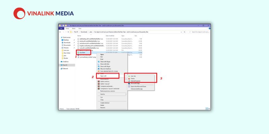
Task: Select Choose another app option
Action: point(137,89)
